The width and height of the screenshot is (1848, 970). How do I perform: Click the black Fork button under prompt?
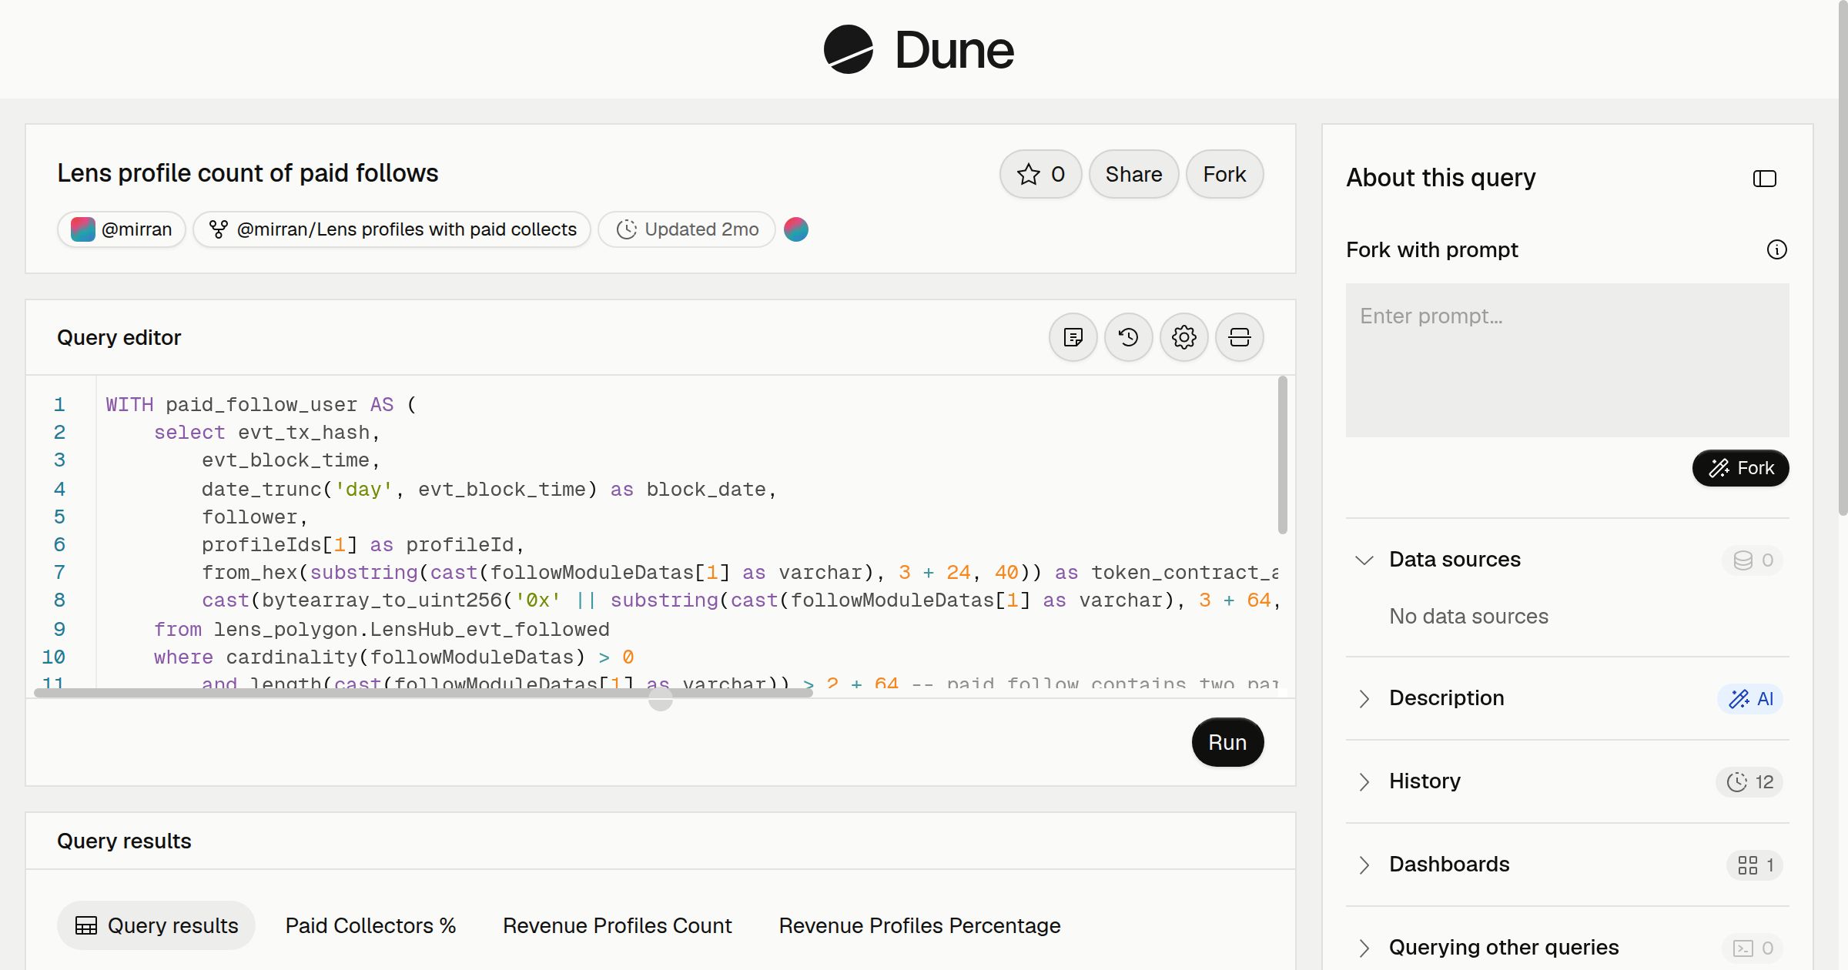[x=1740, y=468]
